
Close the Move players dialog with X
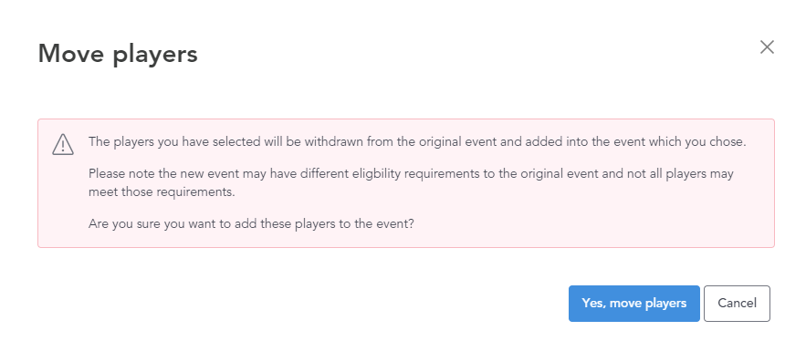[x=767, y=47]
